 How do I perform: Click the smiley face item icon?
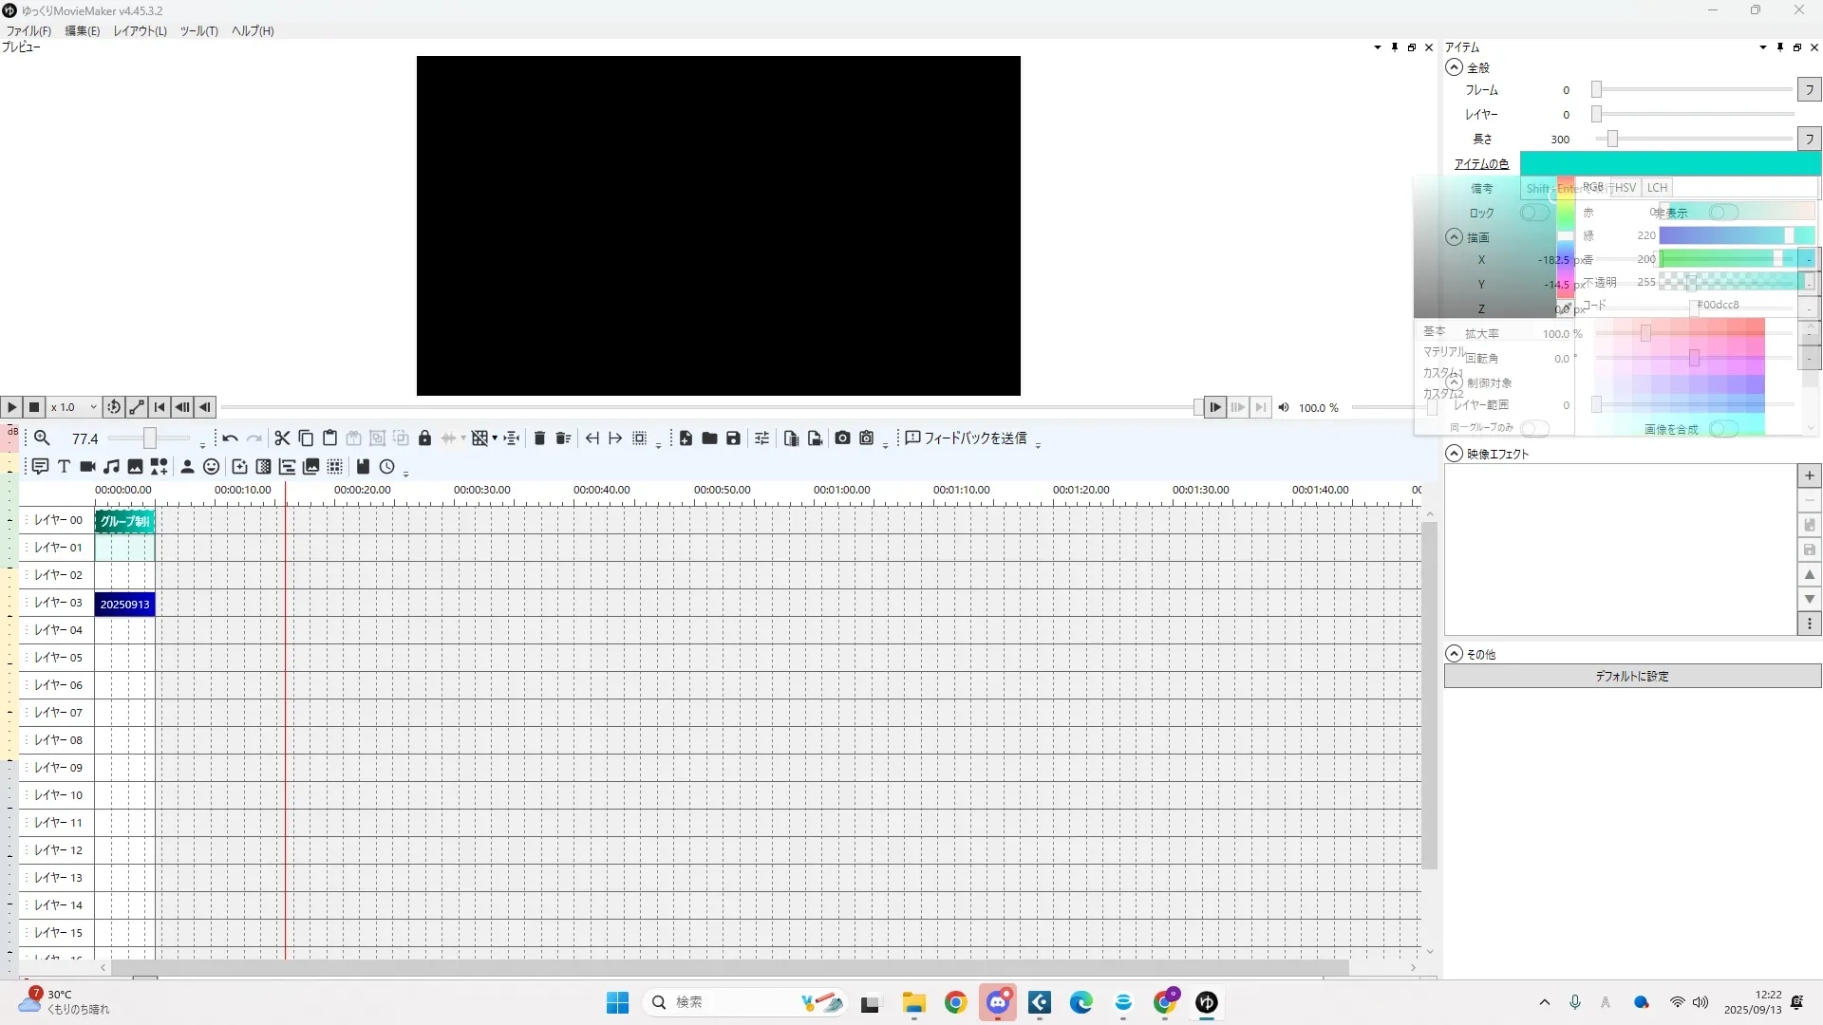click(x=211, y=467)
